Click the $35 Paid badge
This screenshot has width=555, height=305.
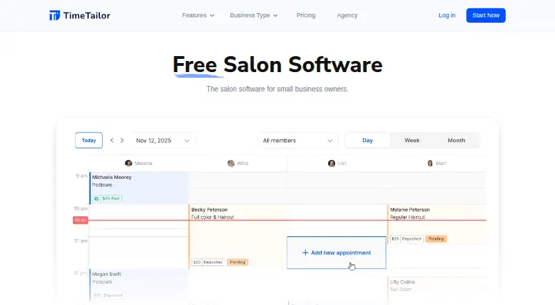point(107,198)
